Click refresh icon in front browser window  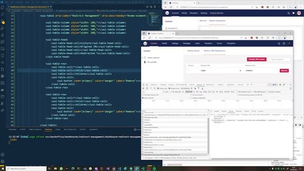tap(150, 38)
